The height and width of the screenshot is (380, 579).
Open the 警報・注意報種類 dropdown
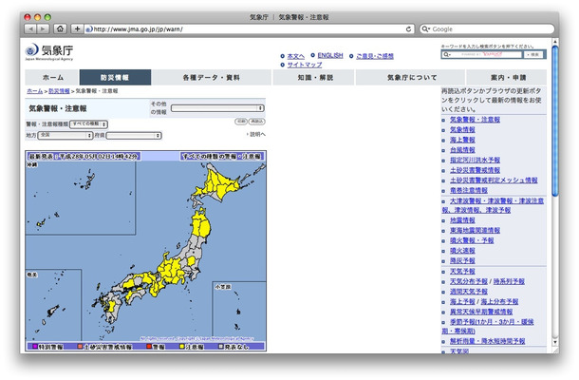tap(88, 124)
